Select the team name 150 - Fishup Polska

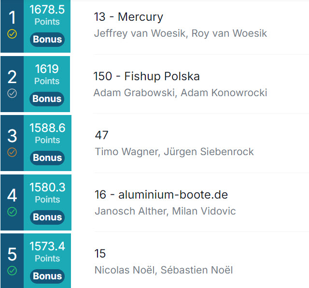click(147, 76)
